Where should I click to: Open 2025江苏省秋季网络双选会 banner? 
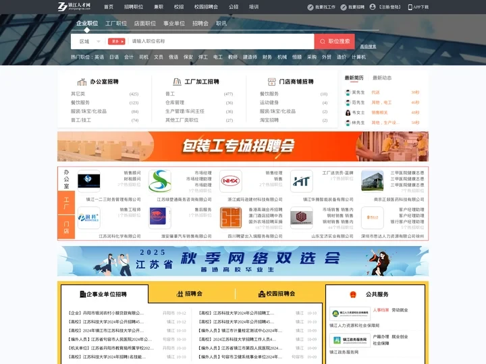click(243, 261)
